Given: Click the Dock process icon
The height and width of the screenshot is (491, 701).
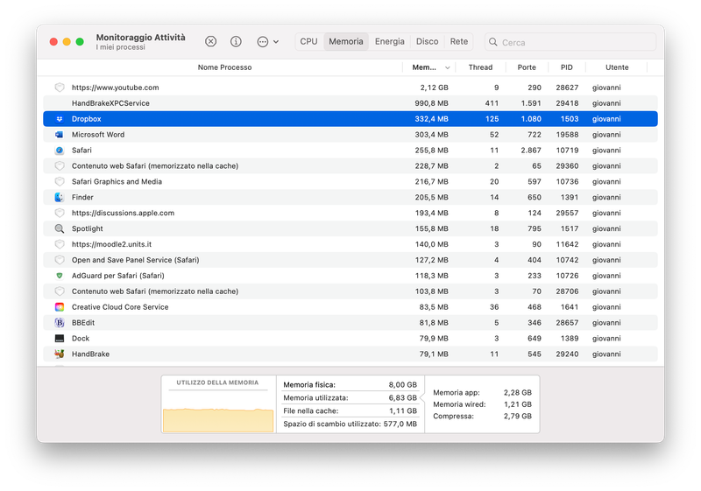Looking at the screenshot, I should coord(60,339).
